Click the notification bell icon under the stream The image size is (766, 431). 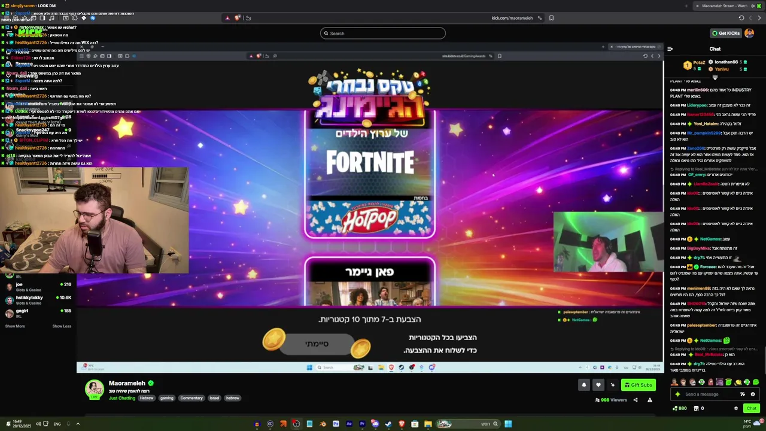pos(584,385)
